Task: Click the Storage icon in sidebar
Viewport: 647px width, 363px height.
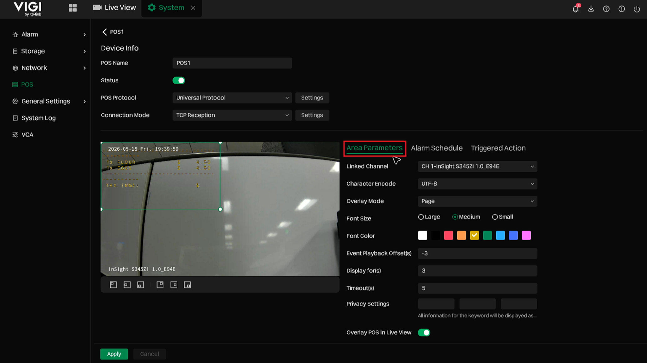Action: (x=15, y=51)
